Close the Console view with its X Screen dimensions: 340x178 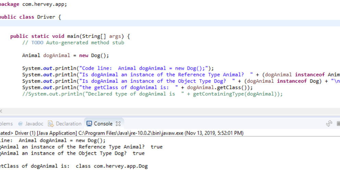pos(118,124)
